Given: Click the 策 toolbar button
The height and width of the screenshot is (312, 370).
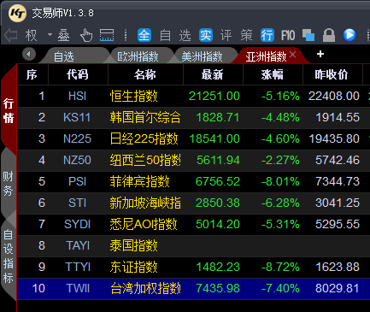Looking at the screenshot, I should [x=246, y=35].
